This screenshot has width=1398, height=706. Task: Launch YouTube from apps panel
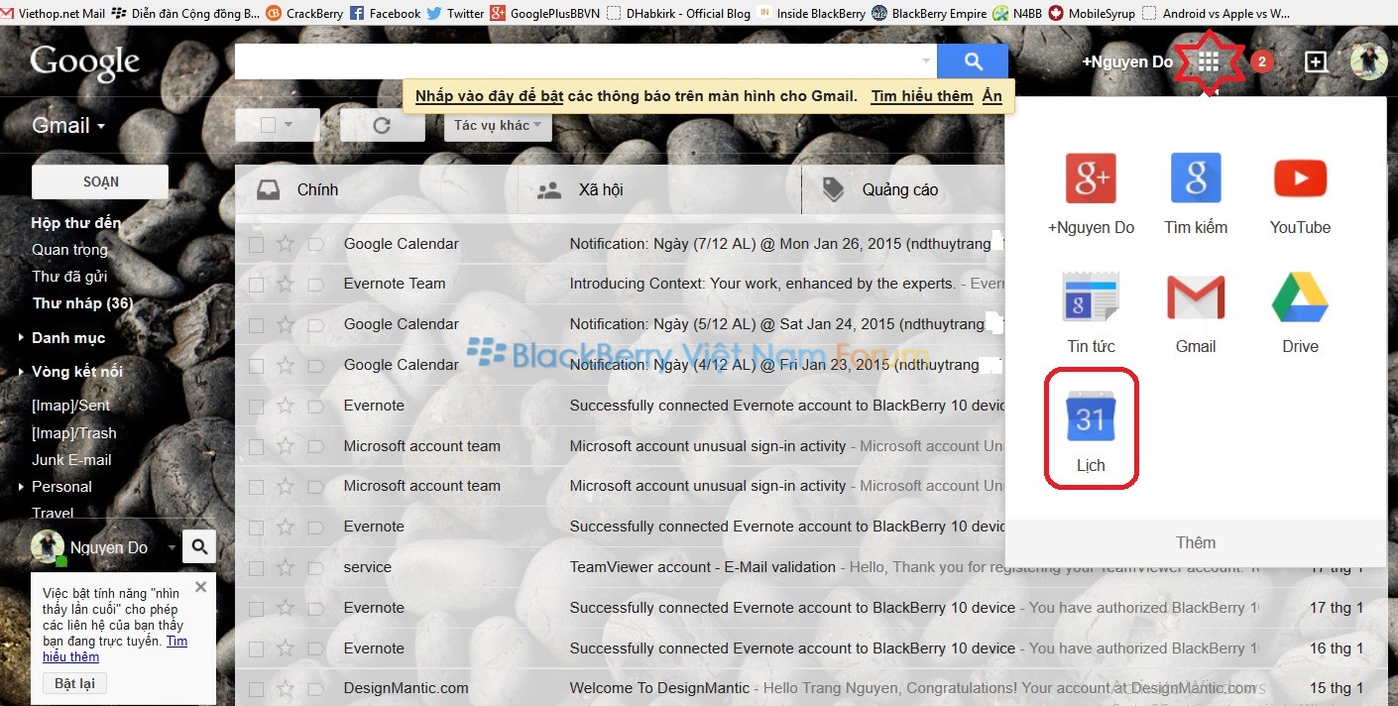coord(1300,193)
